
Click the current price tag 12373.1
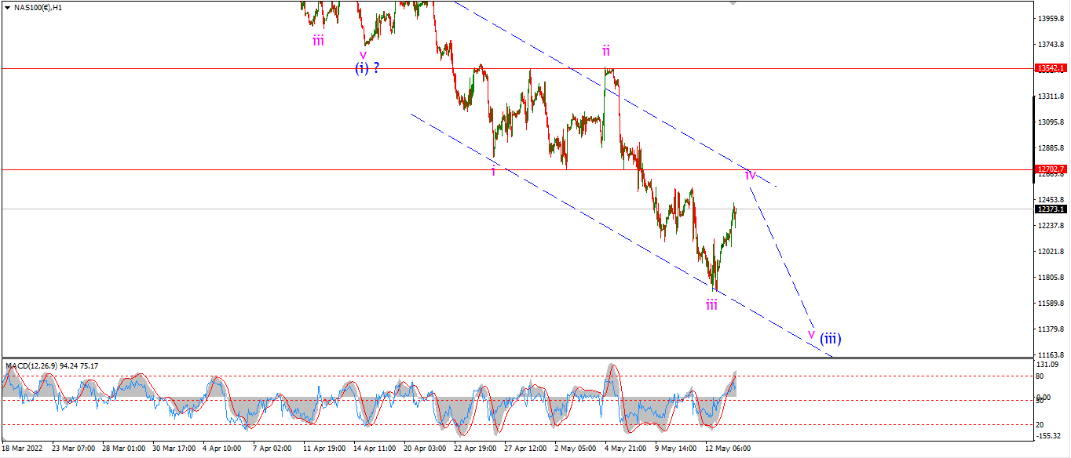point(1050,209)
